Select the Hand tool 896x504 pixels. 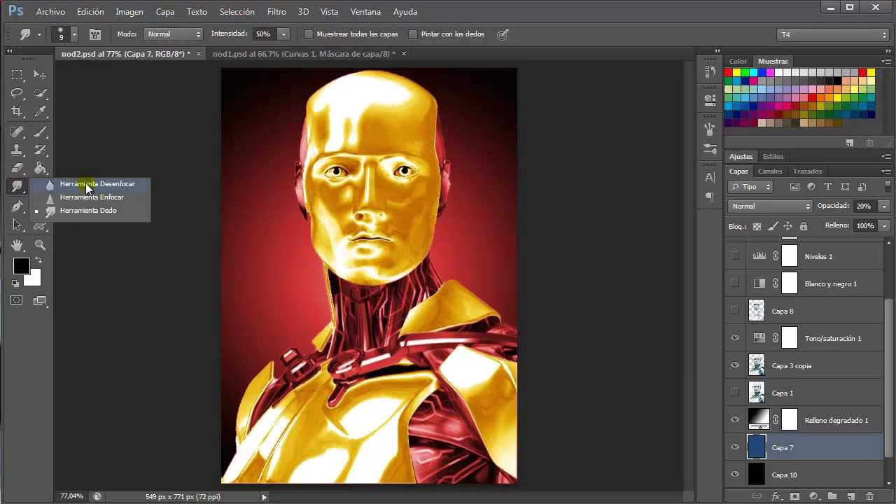coord(17,245)
